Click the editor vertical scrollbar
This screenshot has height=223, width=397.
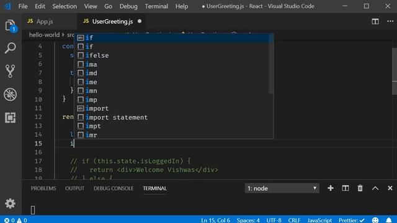coord(395,71)
